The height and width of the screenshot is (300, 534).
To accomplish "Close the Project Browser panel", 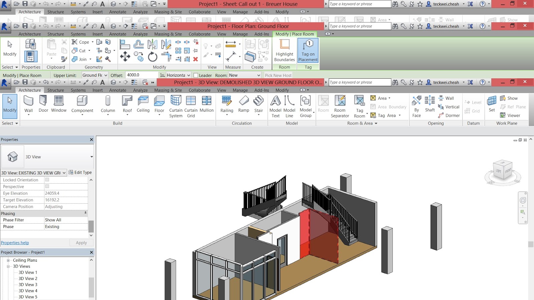I will (91, 252).
